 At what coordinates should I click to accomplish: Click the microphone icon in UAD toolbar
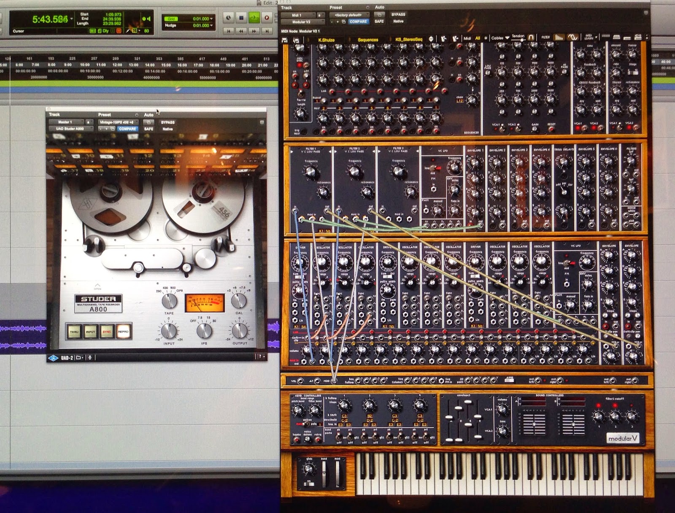point(89,358)
